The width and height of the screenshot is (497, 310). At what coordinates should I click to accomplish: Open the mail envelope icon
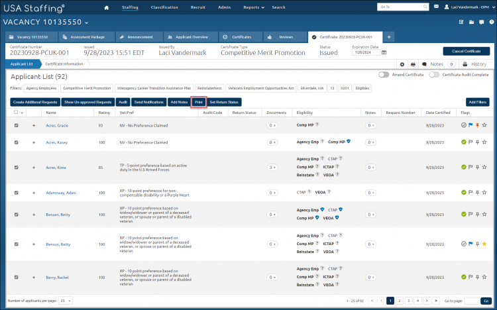[437, 7]
